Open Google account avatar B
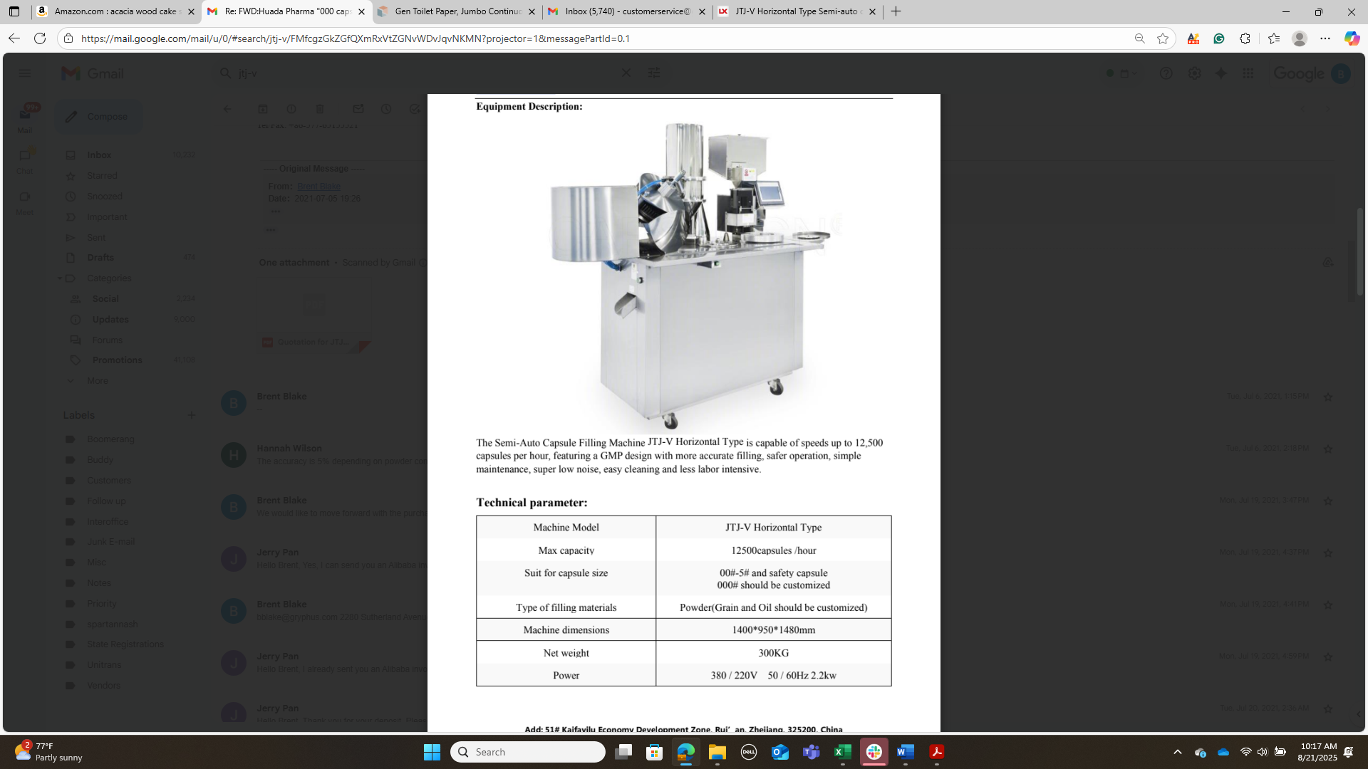This screenshot has height=769, width=1368. pos(1341,73)
